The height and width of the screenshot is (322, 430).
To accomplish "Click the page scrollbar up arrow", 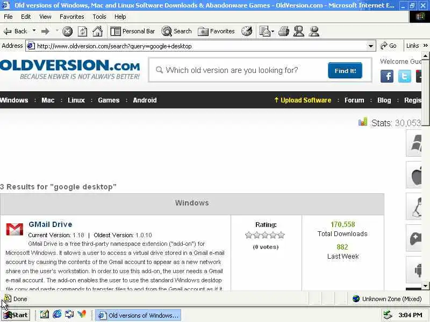I will click(425, 56).
